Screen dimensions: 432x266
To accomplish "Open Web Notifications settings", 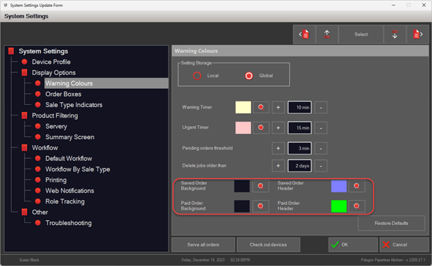I will tap(70, 191).
